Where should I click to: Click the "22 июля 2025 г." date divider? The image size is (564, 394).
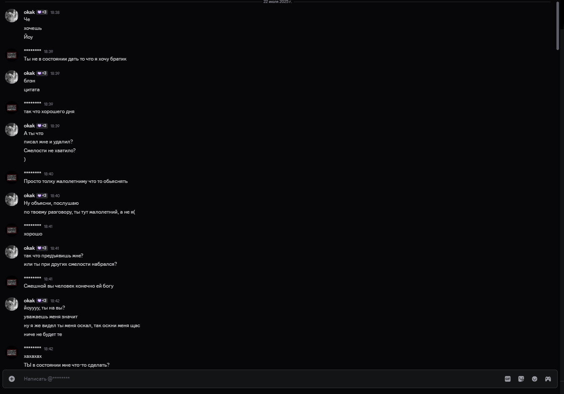click(278, 2)
